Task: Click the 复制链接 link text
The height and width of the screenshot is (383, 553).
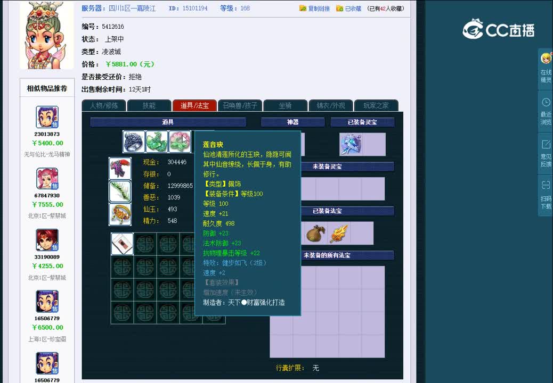Action: [319, 9]
